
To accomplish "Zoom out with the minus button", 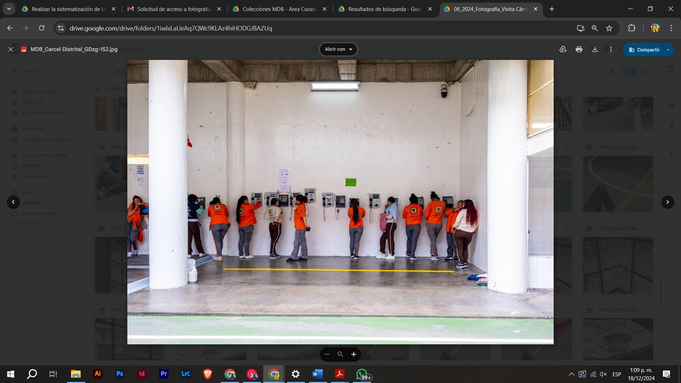I will click(x=327, y=354).
